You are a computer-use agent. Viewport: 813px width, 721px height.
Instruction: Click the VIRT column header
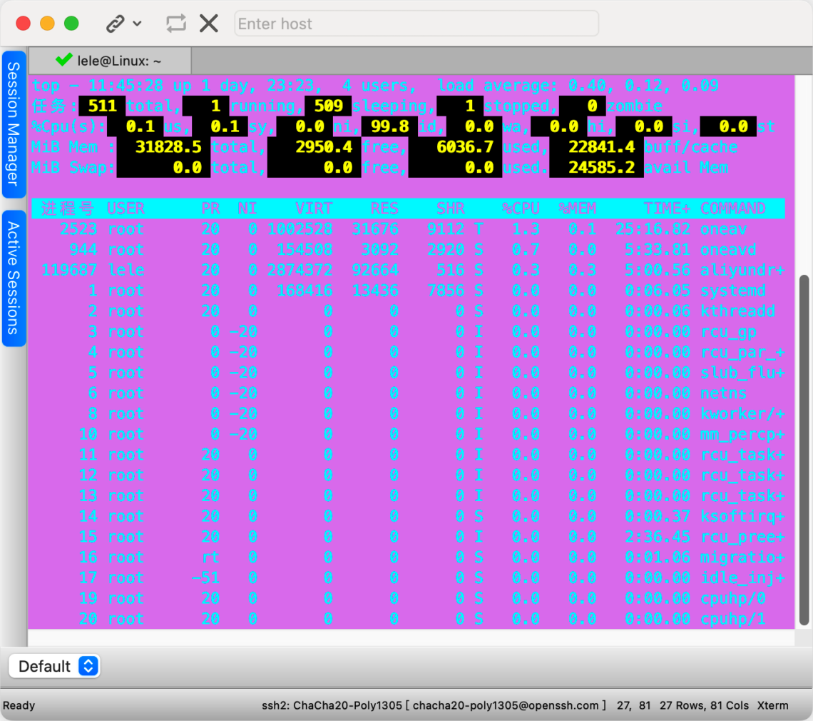[x=314, y=208]
